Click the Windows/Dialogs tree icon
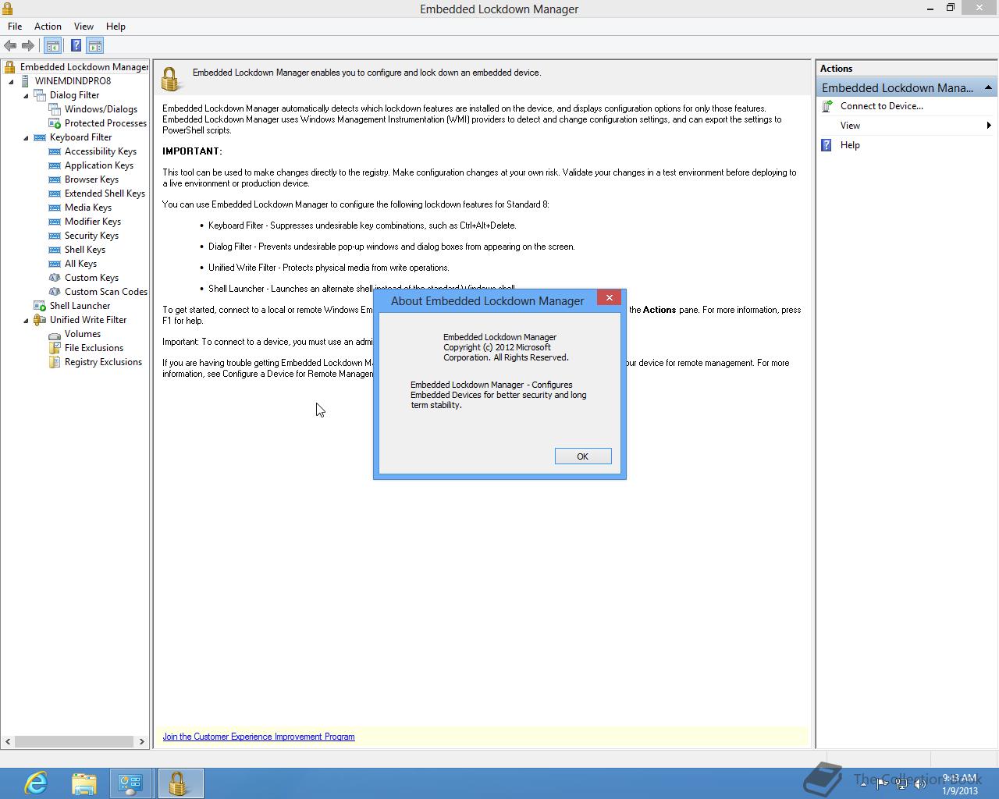 pos(55,109)
